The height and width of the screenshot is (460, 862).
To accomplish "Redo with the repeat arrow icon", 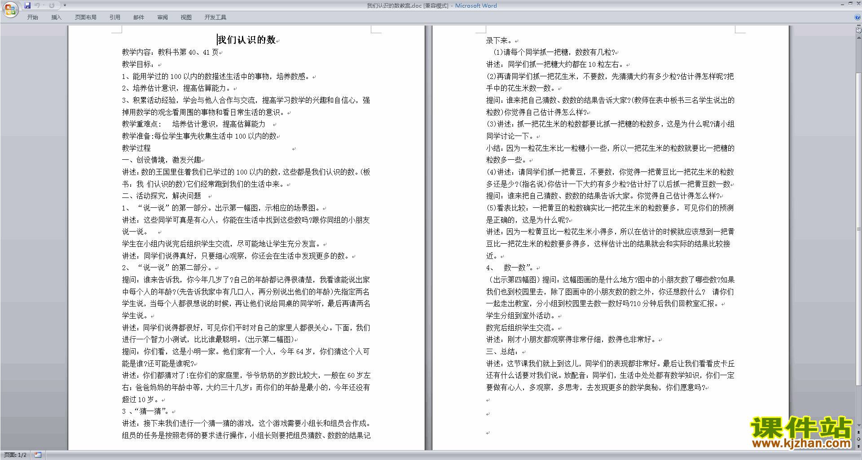I will pyautogui.click(x=52, y=5).
